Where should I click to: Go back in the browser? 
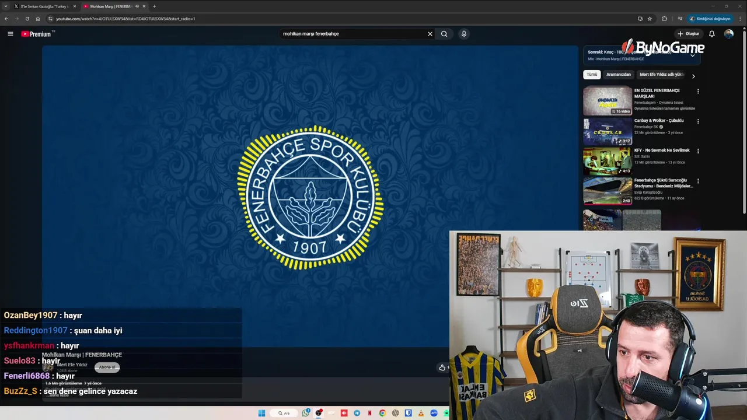coord(6,19)
